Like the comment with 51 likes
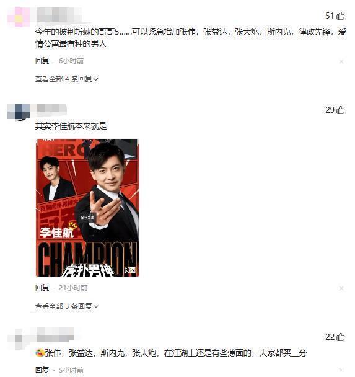Image resolution: width=355 pixels, height=377 pixels. tap(341, 16)
